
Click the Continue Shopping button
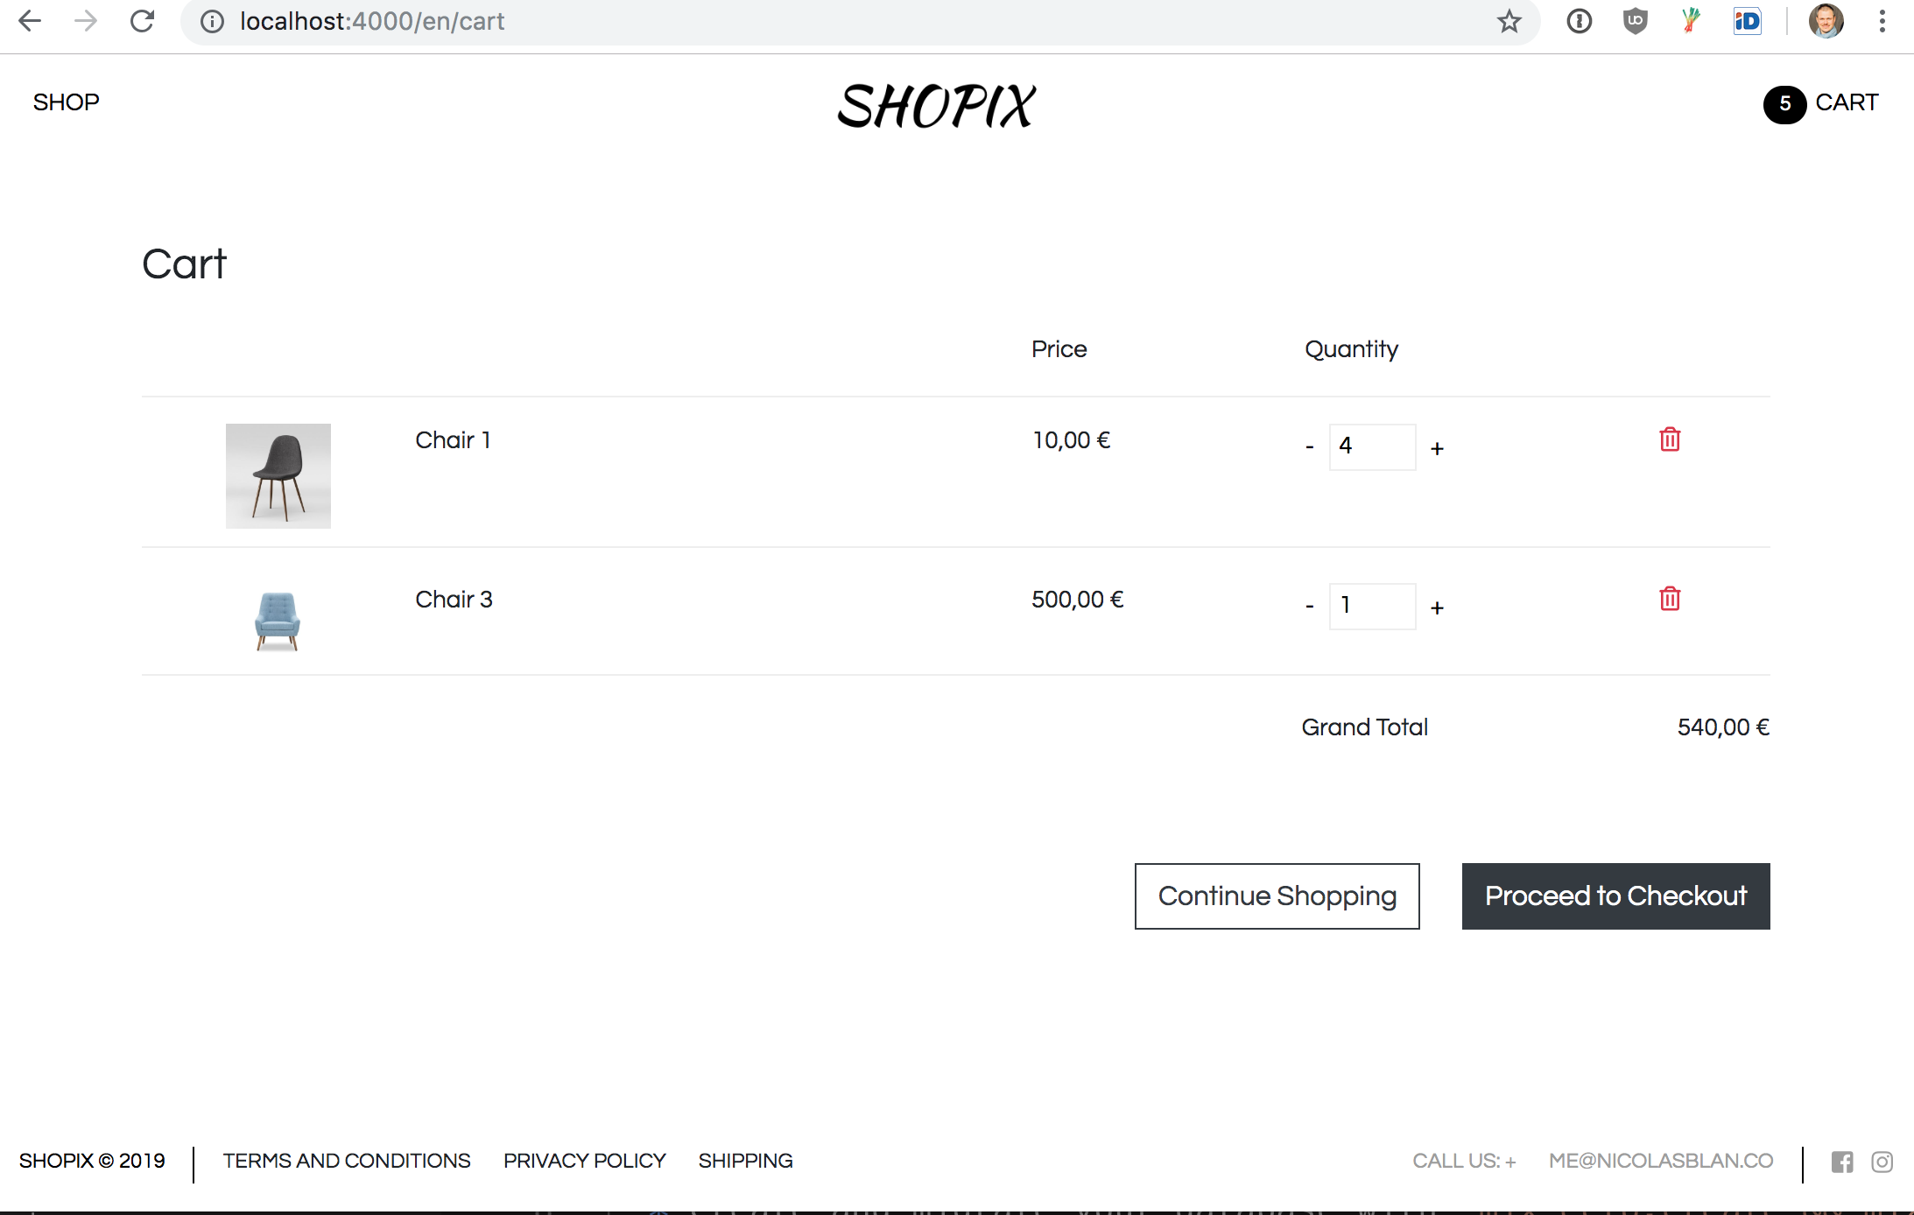click(1277, 896)
